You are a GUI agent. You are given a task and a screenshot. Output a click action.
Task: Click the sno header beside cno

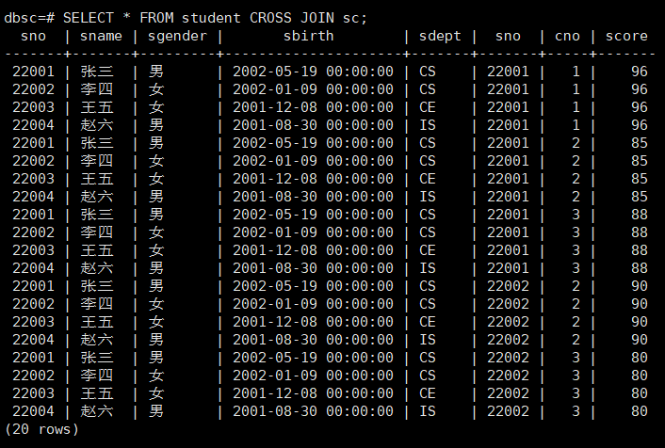508,36
